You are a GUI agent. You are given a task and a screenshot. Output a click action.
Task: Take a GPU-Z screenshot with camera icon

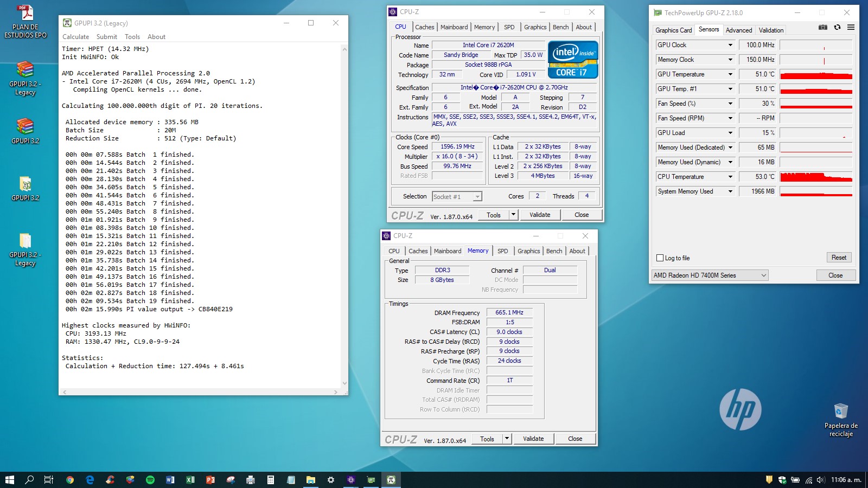pos(823,27)
